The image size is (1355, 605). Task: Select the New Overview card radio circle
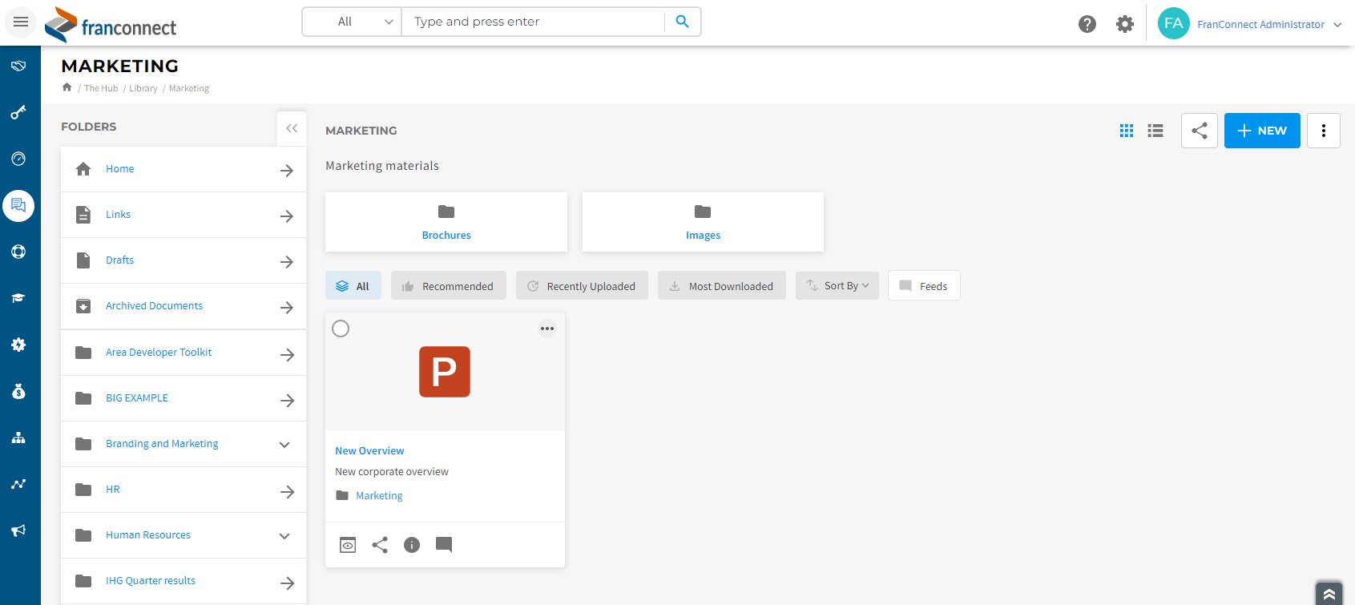click(341, 329)
